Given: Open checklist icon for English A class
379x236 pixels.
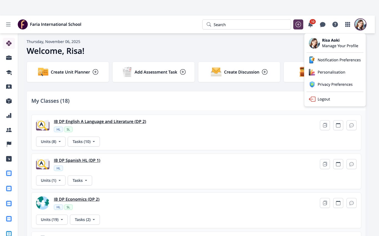Looking at the screenshot, I should pos(325,125).
